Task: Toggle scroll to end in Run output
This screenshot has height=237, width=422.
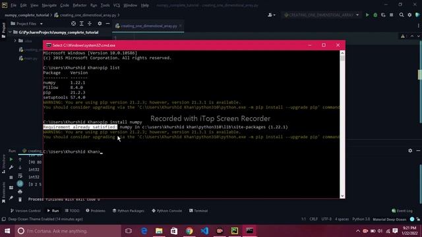Action: tap(20, 184)
